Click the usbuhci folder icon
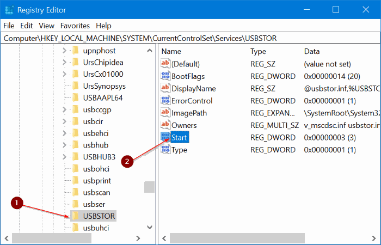Viewport: 381px width, 245px height. (76, 228)
